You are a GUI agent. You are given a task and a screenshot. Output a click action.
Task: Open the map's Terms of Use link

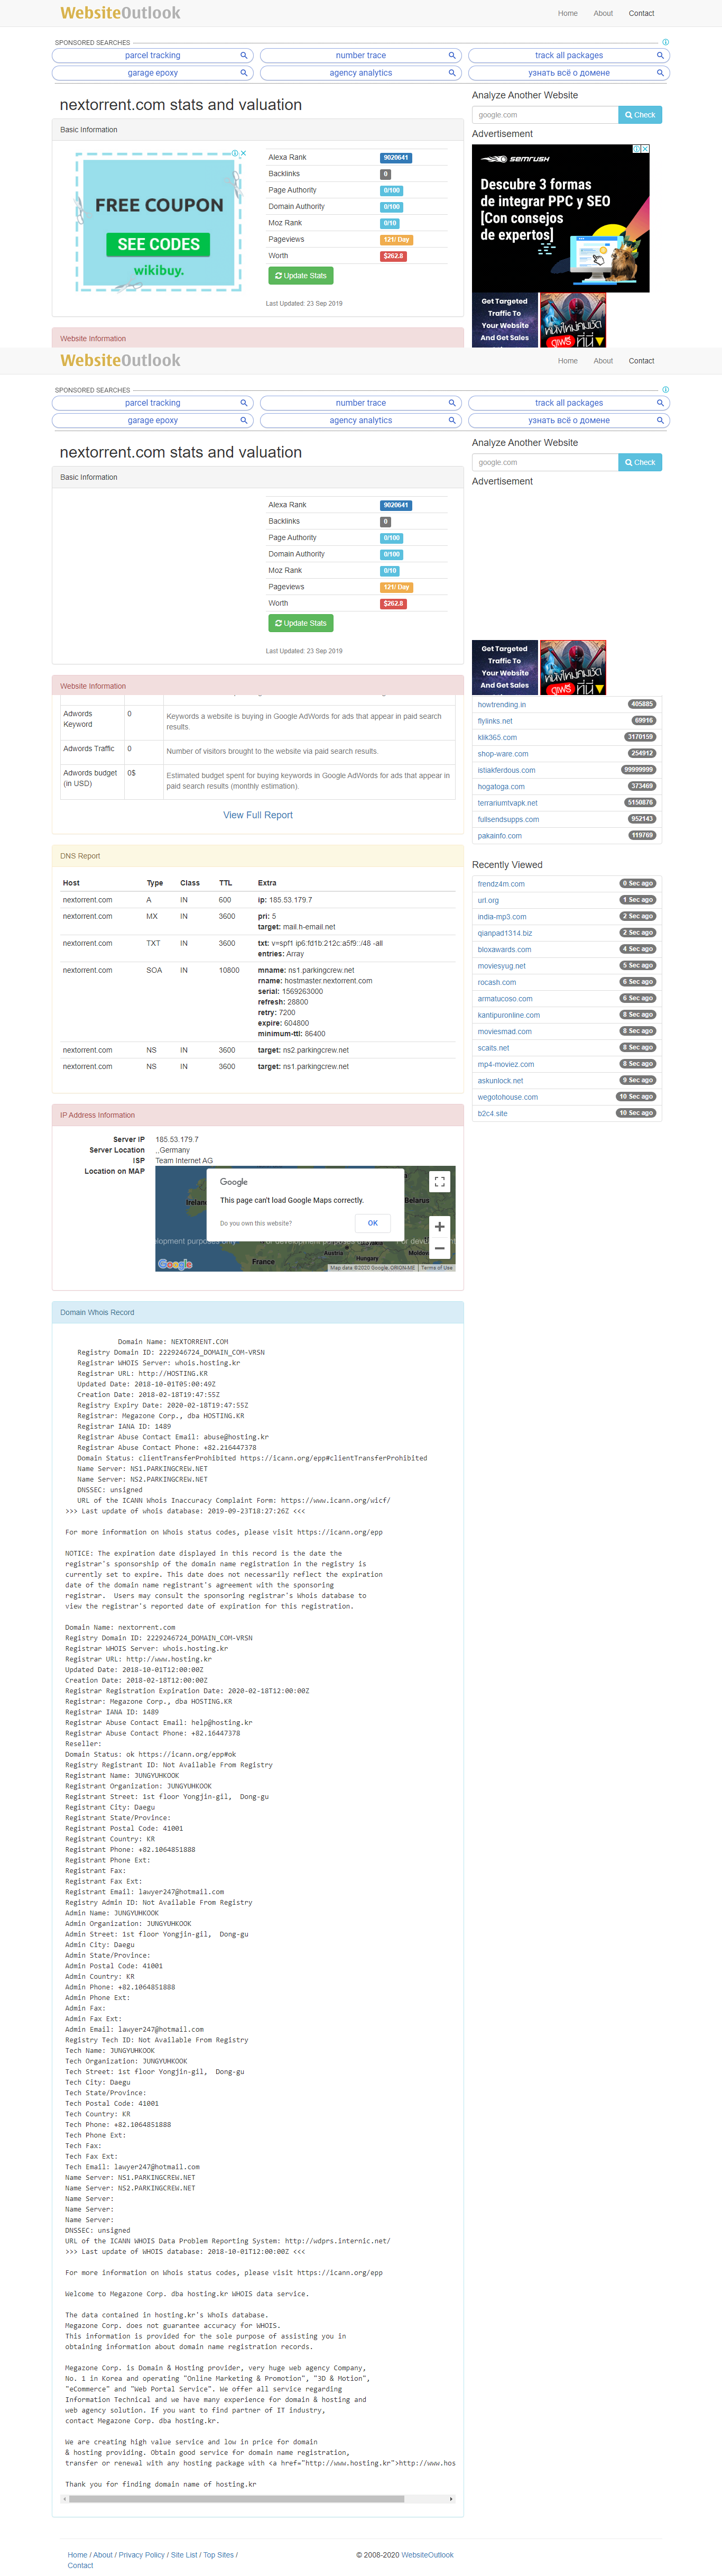coord(437,1267)
